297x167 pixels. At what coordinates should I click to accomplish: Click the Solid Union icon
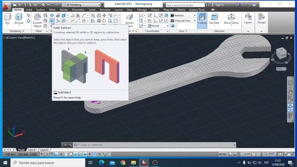[x=52, y=15]
